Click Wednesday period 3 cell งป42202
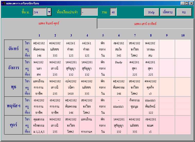The height and width of the screenshot is (142, 195). click(x=71, y=87)
